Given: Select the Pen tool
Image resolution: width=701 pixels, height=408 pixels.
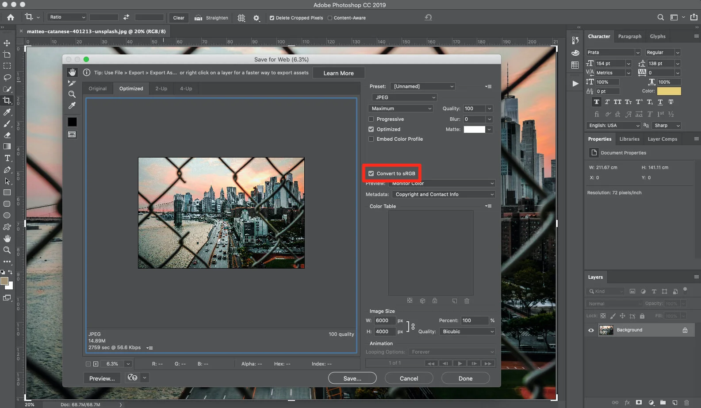Looking at the screenshot, I should (7, 169).
